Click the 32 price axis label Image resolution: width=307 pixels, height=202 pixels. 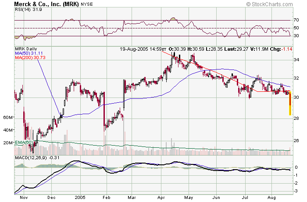(296, 78)
